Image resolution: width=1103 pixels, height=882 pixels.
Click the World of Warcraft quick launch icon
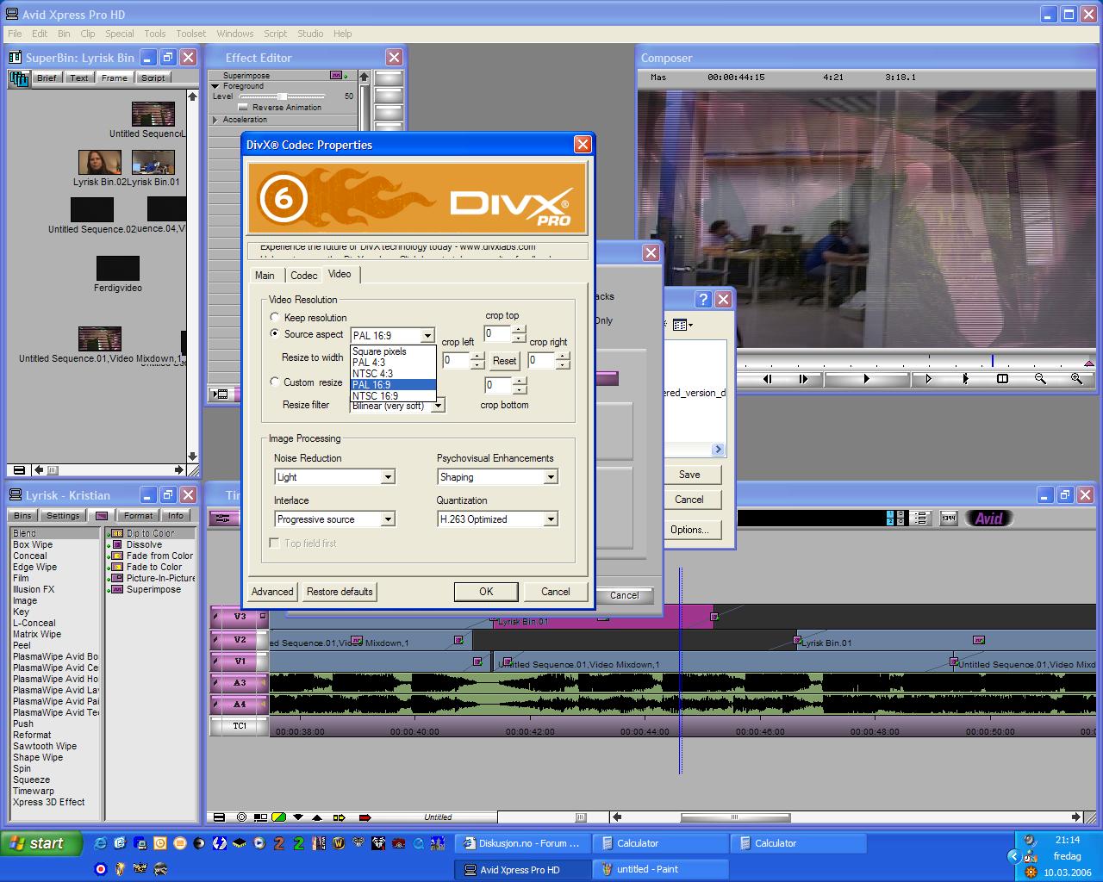(x=339, y=843)
